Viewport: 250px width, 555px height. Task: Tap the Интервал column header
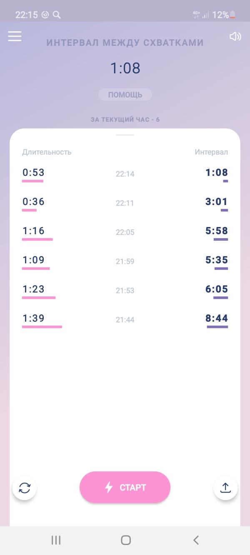(x=211, y=152)
